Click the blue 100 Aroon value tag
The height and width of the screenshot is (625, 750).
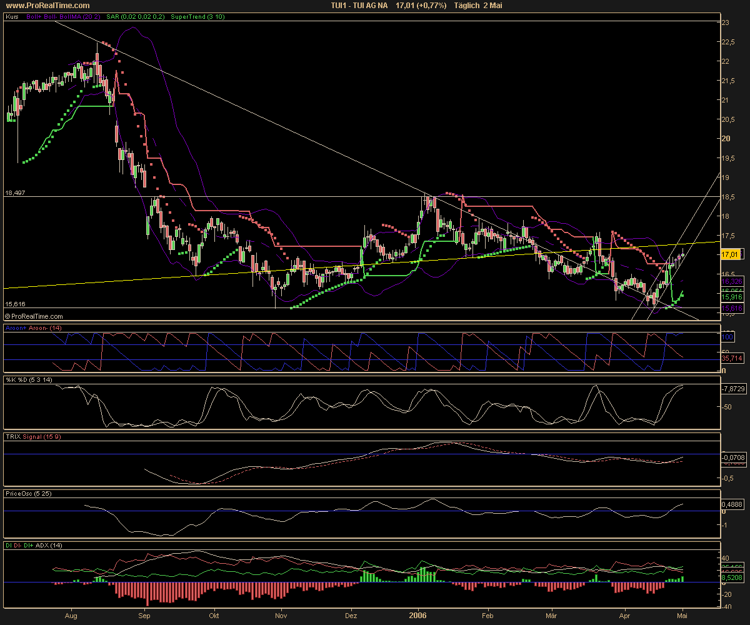coord(727,337)
